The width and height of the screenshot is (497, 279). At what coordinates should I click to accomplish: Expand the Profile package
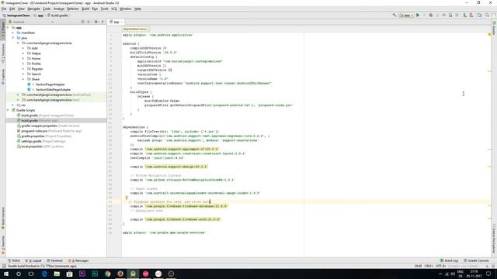[x=23, y=64]
